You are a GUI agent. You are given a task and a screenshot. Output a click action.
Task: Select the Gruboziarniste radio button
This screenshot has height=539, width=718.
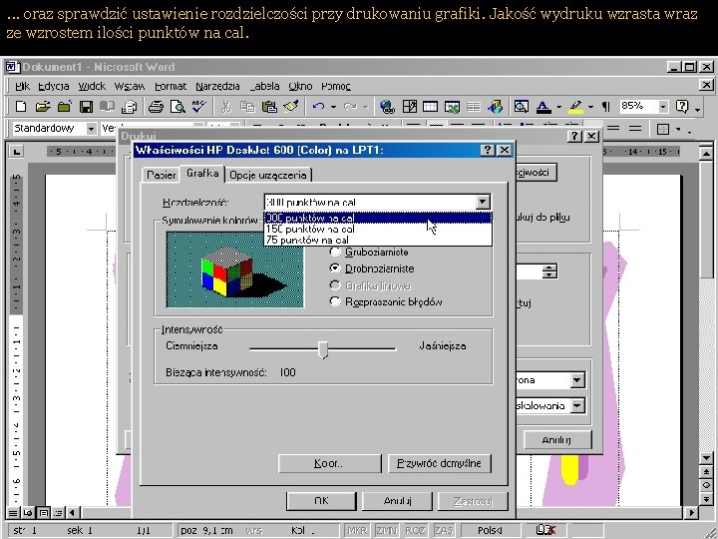pos(335,252)
